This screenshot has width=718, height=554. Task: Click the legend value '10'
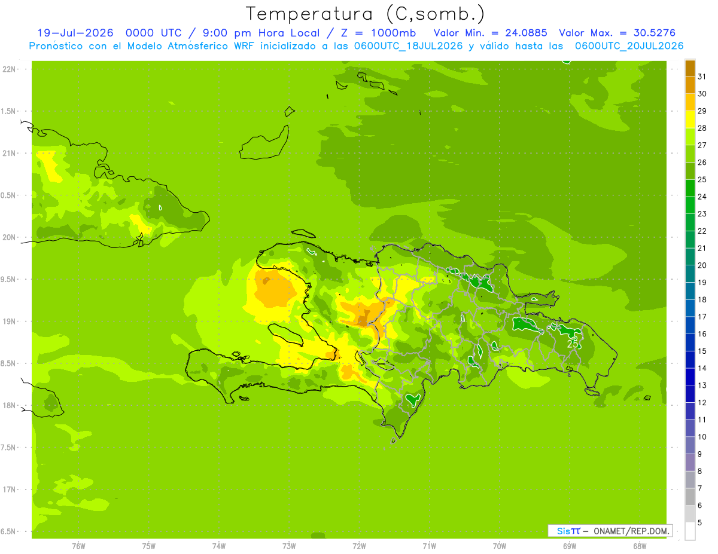point(702,437)
